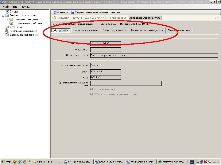Image resolution: width=221 pixels, height=165 pixels.
Task: Switch to the Извещения редукцион document tab
Action: click(79, 18)
